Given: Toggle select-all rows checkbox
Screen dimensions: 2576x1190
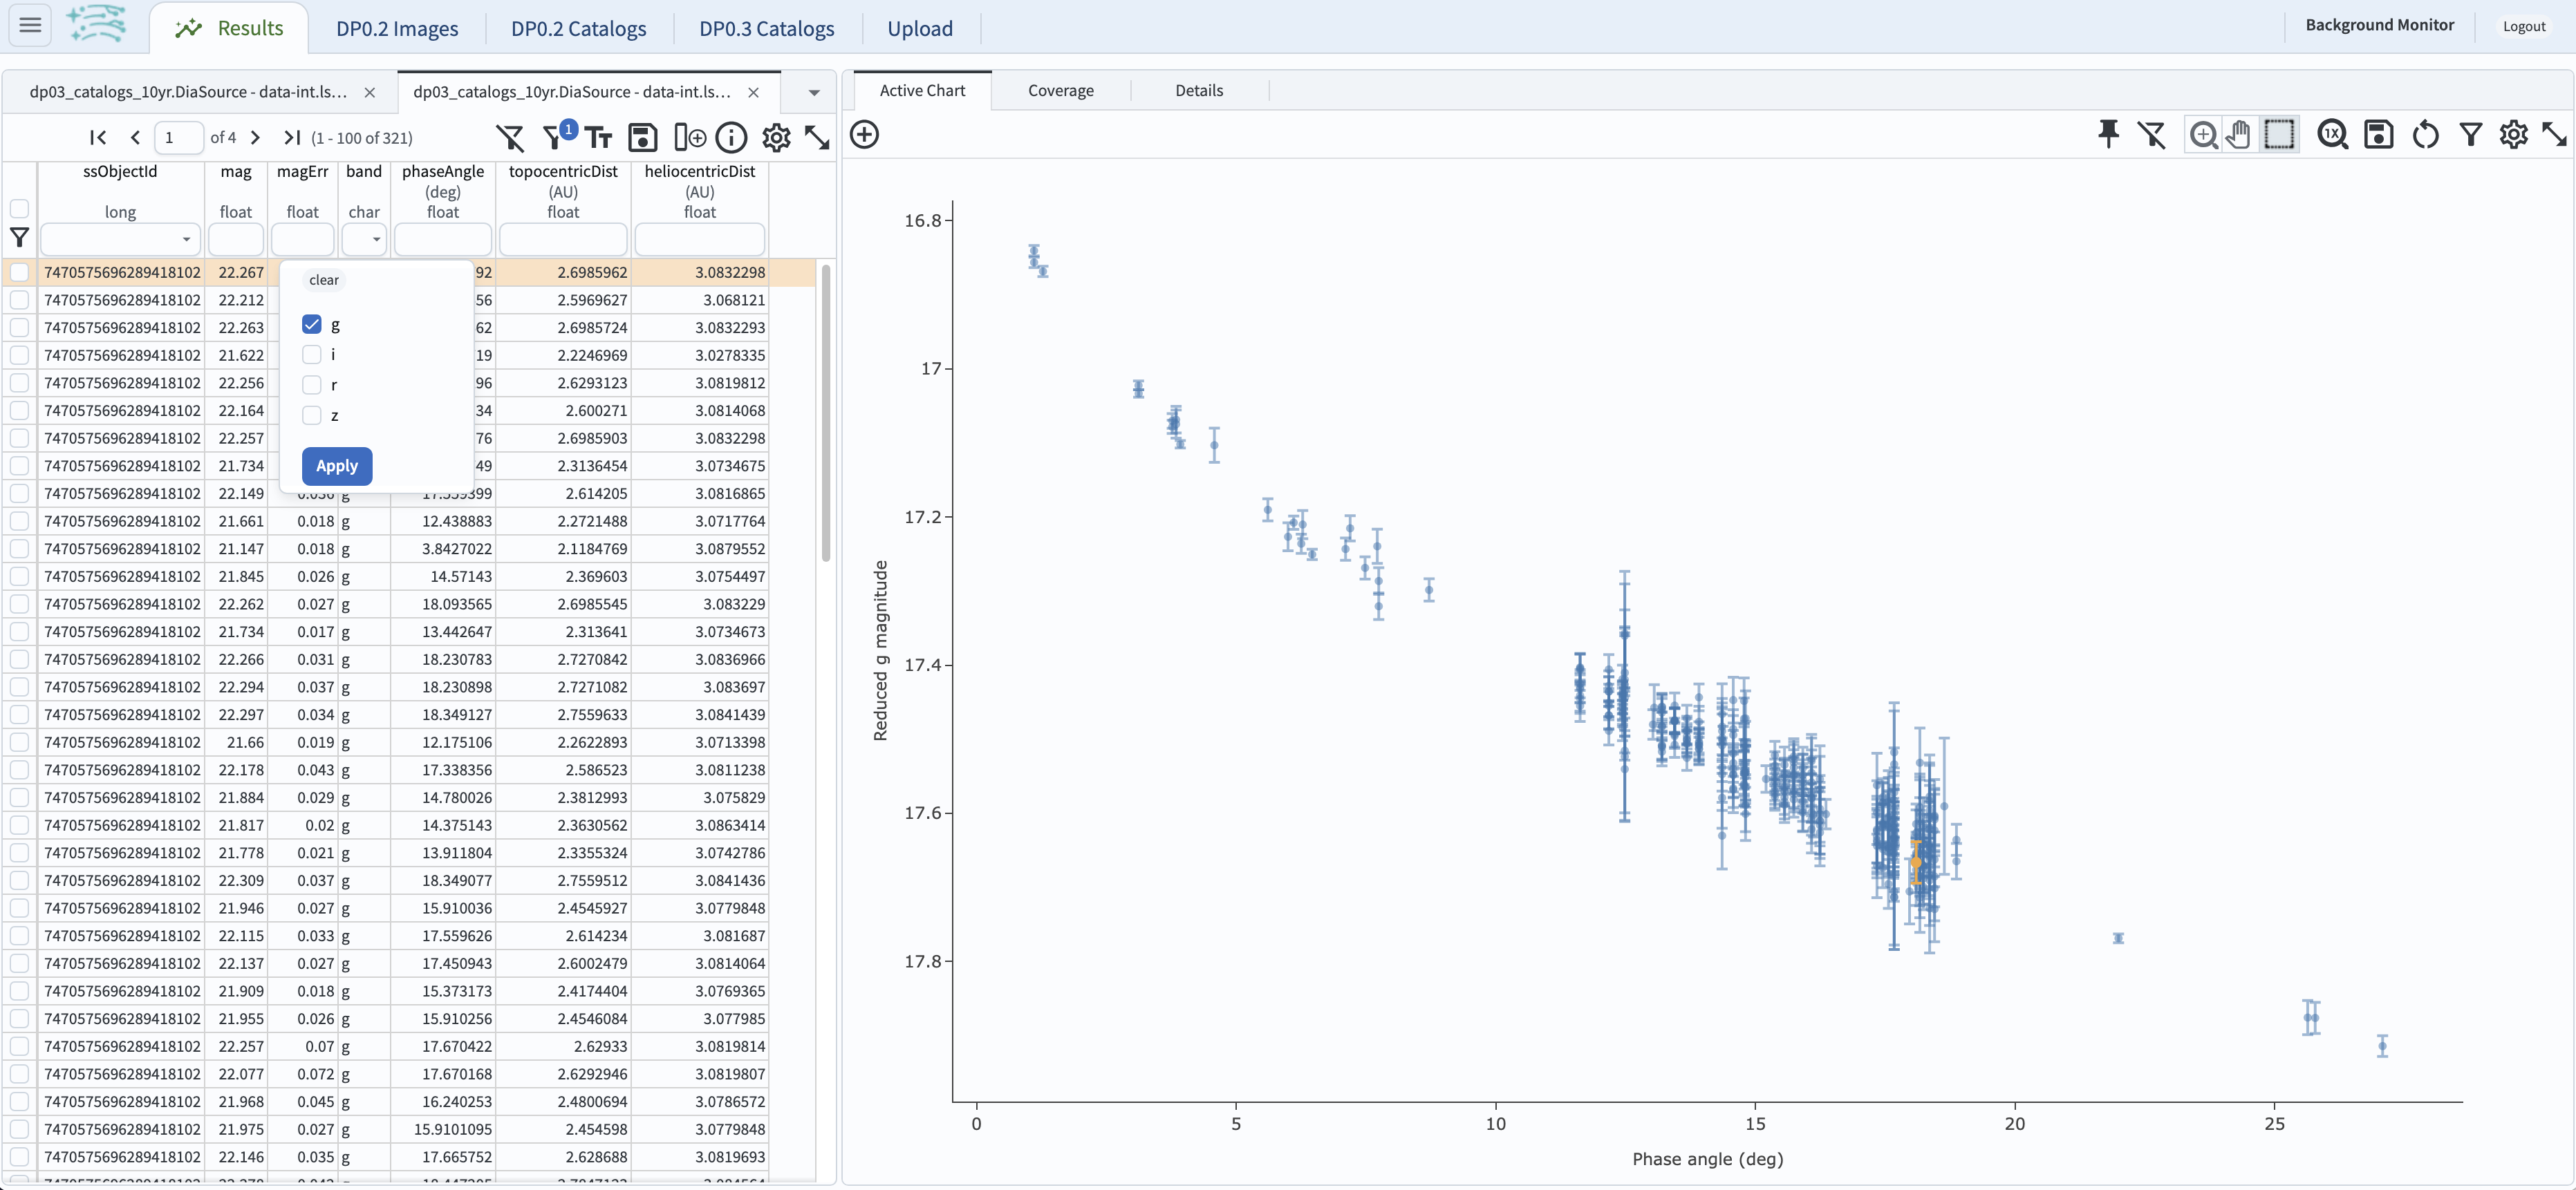Looking at the screenshot, I should click(19, 209).
